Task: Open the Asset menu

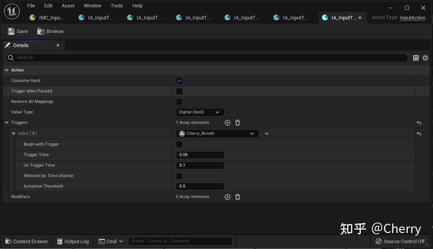Action: (x=68, y=5)
